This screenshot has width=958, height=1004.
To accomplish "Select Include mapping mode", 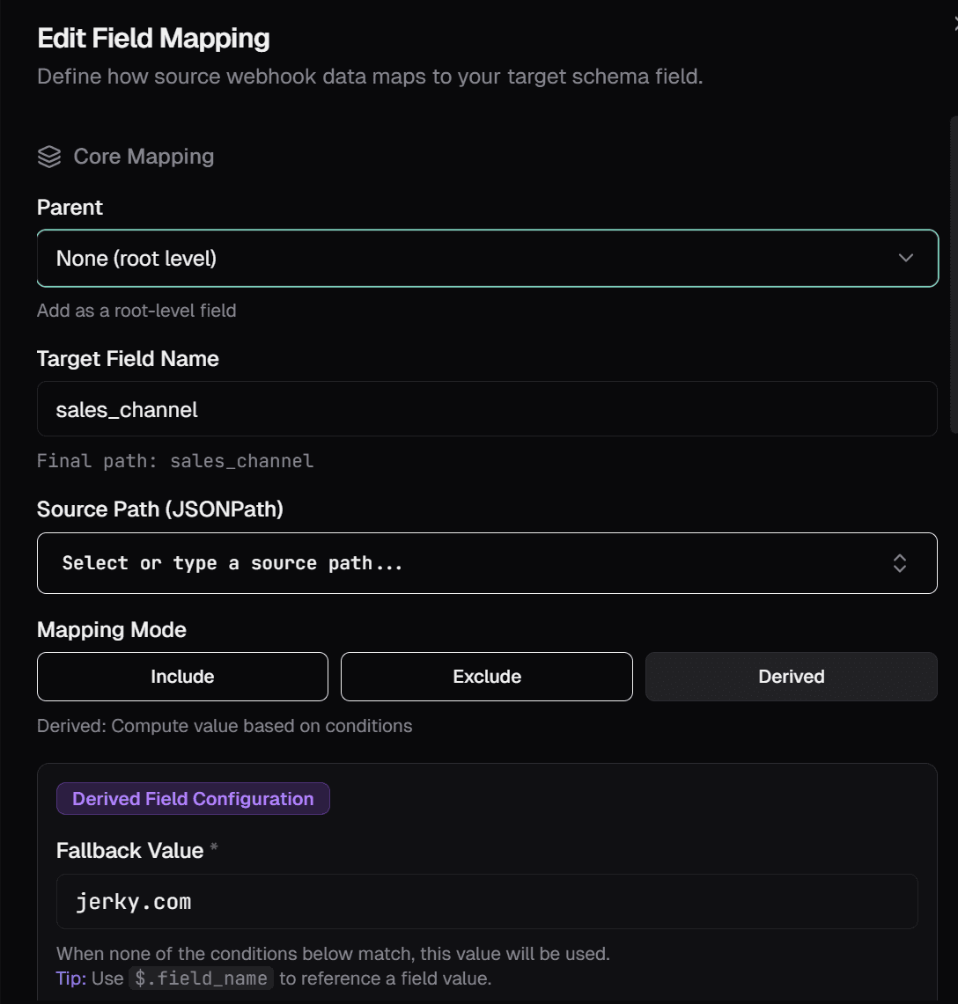I will point(182,676).
